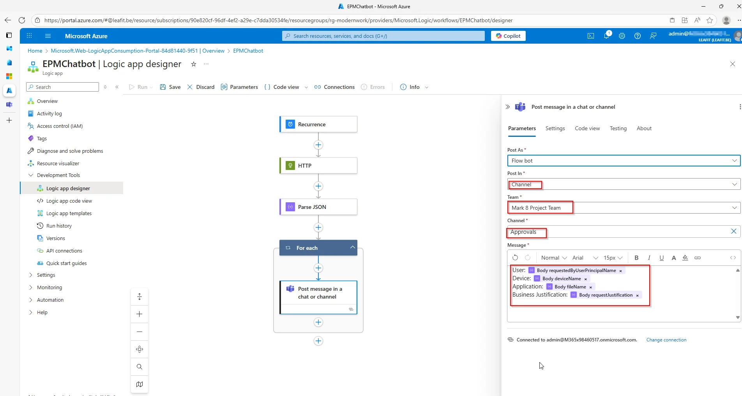This screenshot has height=396, width=742.
Task: Open the Post As dropdown
Action: 624,161
